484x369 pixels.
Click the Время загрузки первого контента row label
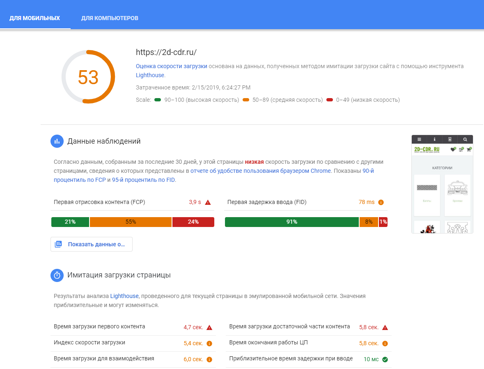click(99, 326)
